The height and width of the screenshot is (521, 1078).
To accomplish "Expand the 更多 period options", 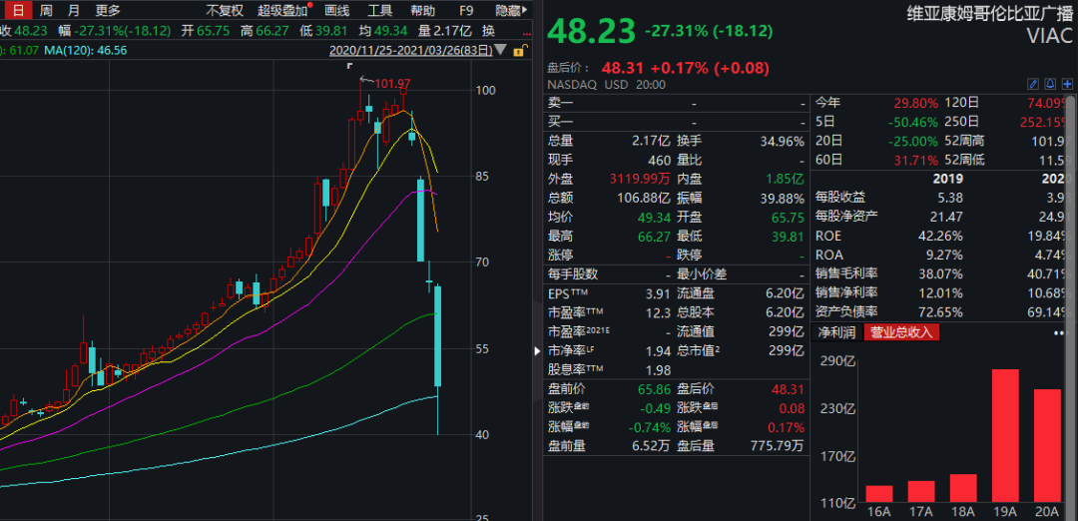I will click(108, 11).
